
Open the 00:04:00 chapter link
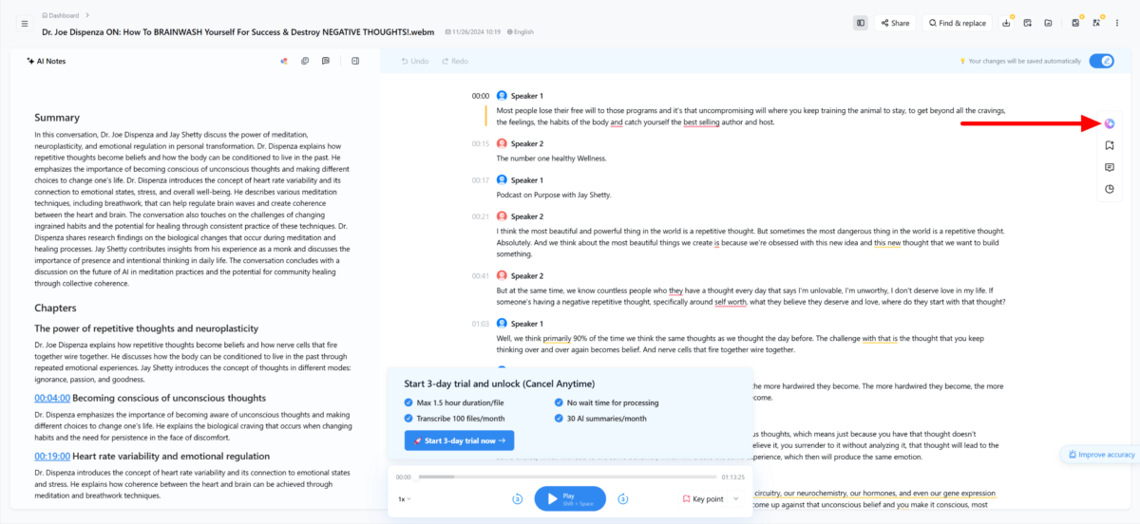(x=52, y=398)
